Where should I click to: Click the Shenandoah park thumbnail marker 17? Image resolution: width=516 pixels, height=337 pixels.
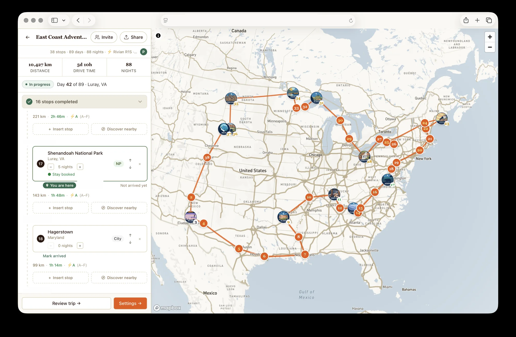point(388,180)
